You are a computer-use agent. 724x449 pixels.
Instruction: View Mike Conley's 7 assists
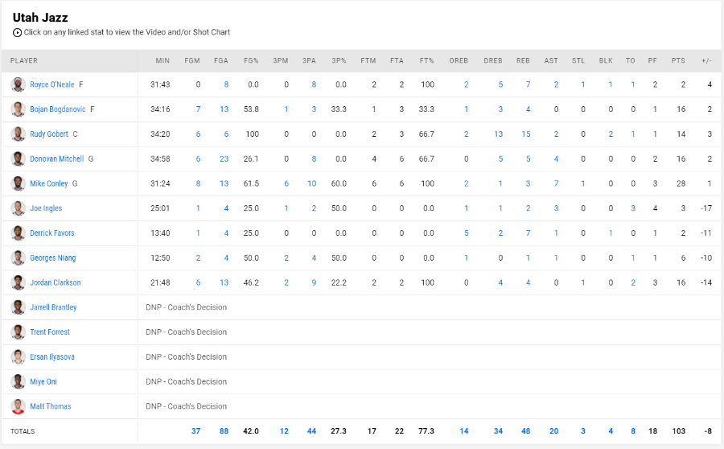click(x=556, y=183)
